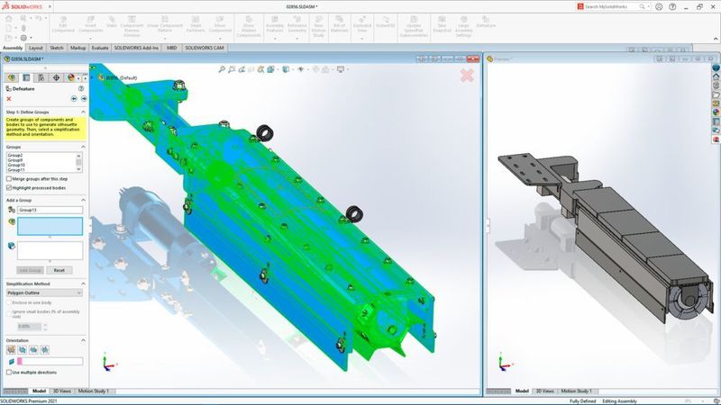
Task: Expand the 02856 tree node in viewport
Action: click(x=93, y=77)
